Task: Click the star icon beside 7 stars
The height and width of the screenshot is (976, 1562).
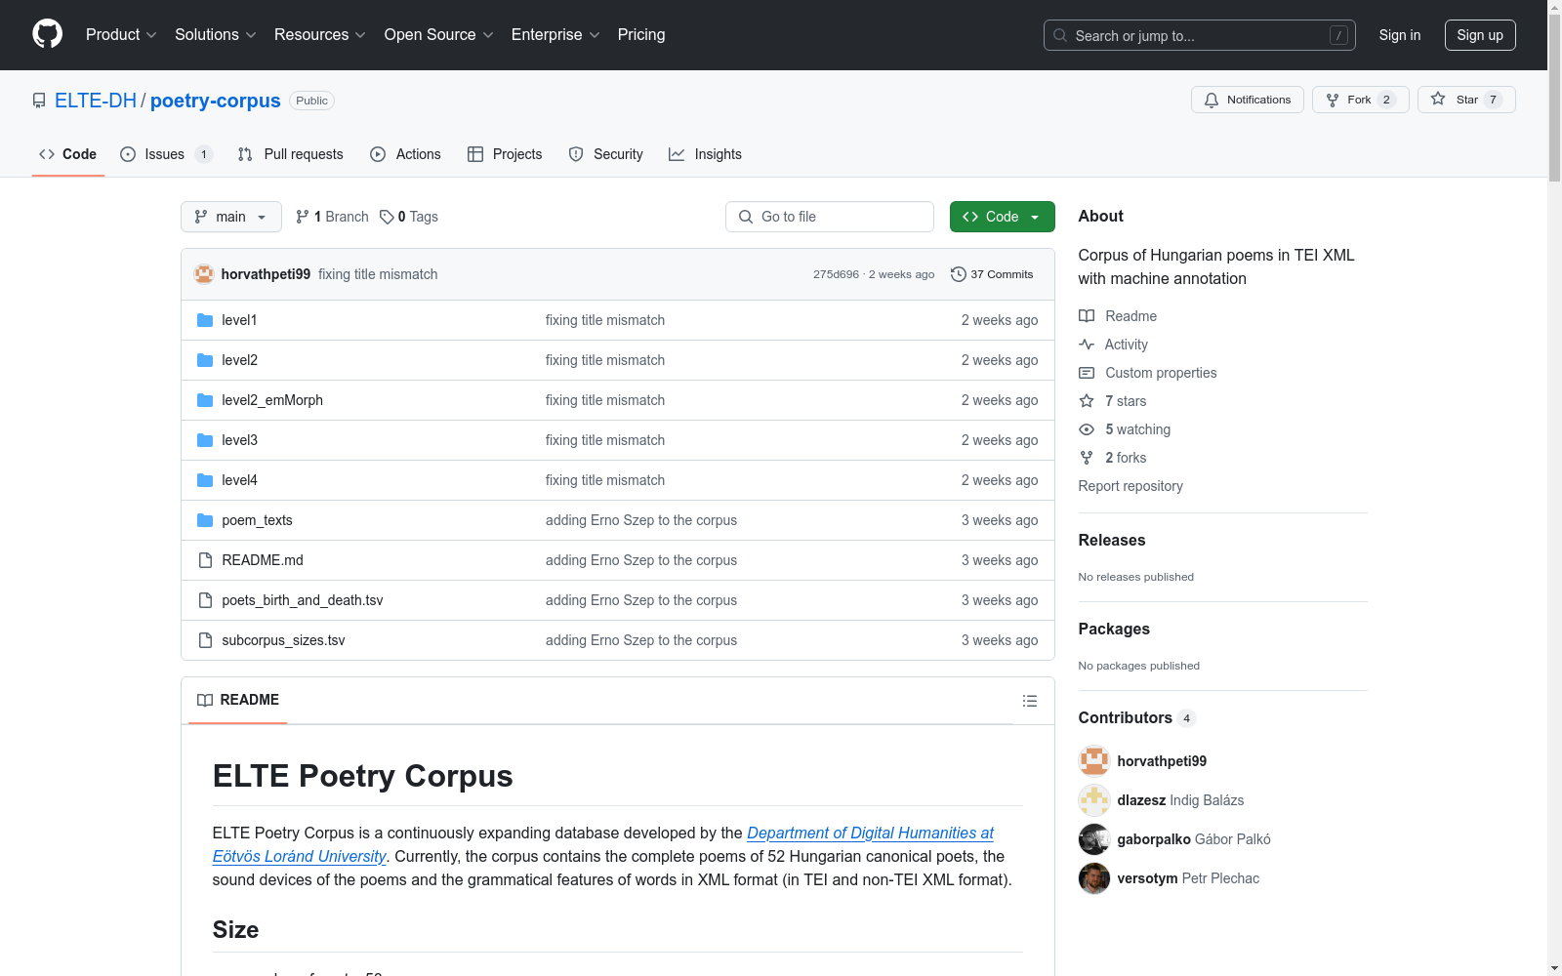Action: click(1087, 401)
